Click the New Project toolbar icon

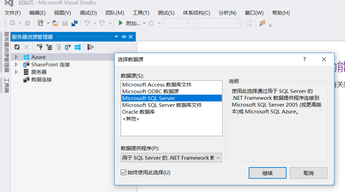40,23
